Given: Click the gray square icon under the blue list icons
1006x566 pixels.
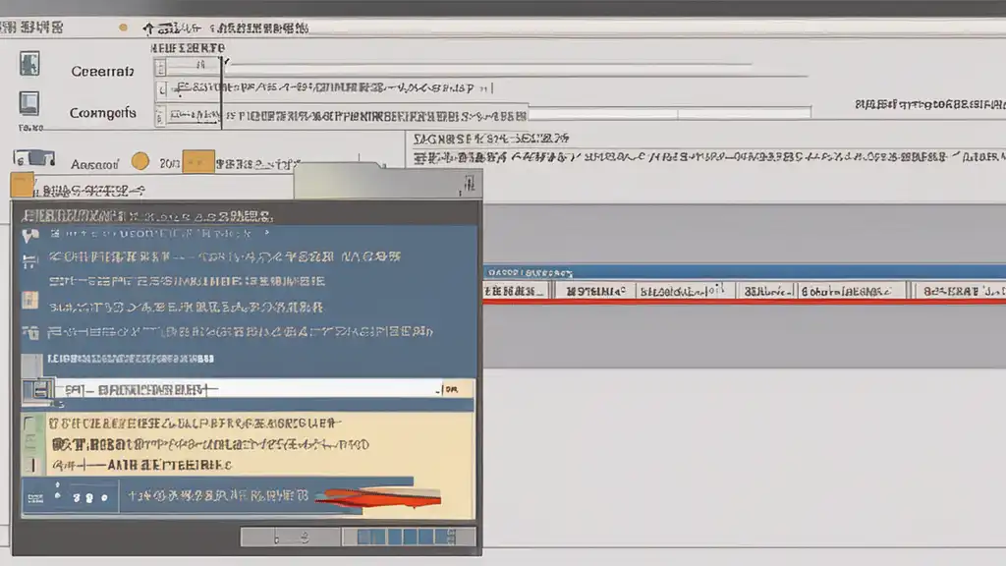Looking at the screenshot, I should 31,366.
